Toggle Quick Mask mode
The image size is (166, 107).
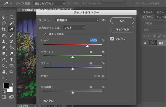click(x=4, y=97)
